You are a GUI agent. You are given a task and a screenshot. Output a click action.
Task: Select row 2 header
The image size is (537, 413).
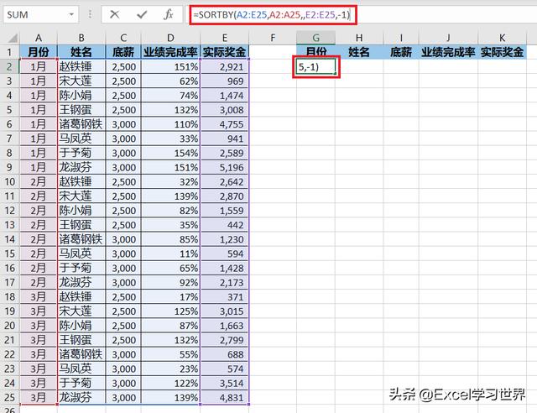[9, 66]
